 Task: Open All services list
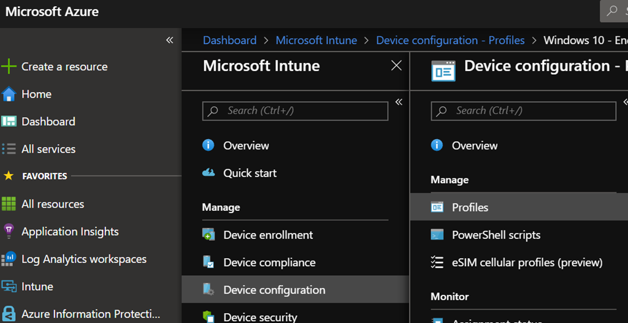48,149
